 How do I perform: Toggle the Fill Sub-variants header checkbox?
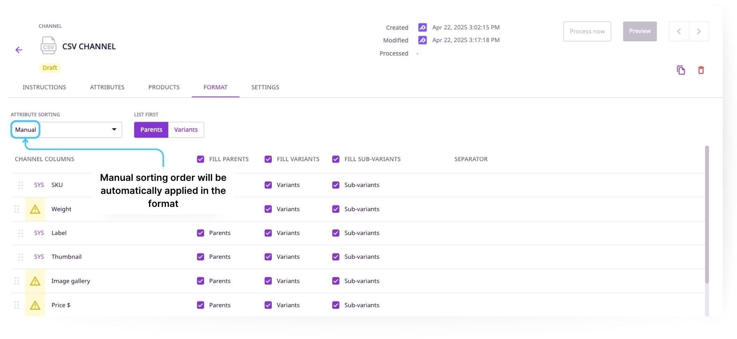tap(336, 159)
